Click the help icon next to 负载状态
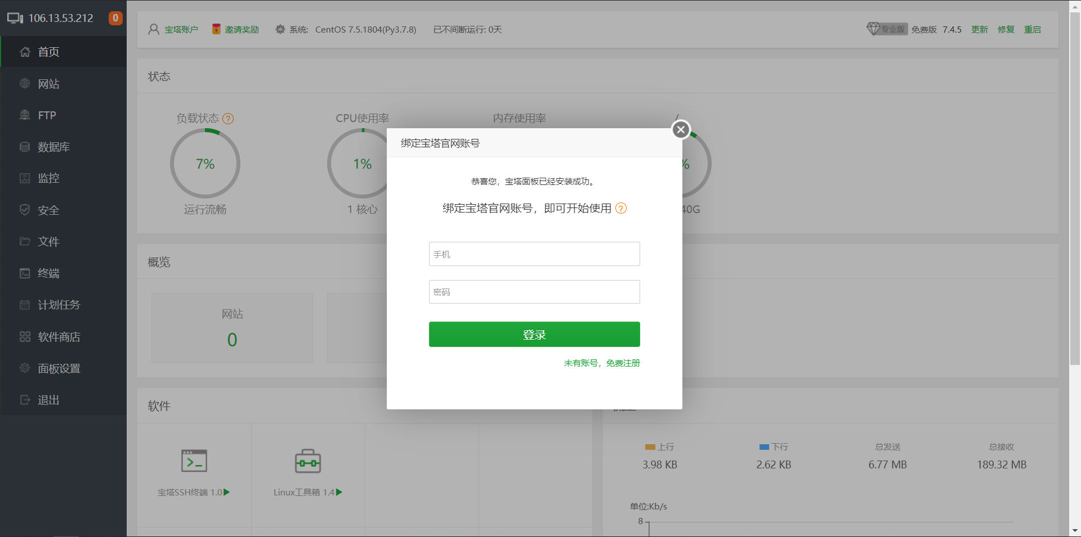This screenshot has height=537, width=1081. point(228,119)
